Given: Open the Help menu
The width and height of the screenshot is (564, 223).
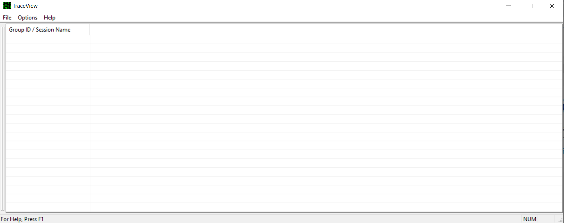Looking at the screenshot, I should [49, 17].
